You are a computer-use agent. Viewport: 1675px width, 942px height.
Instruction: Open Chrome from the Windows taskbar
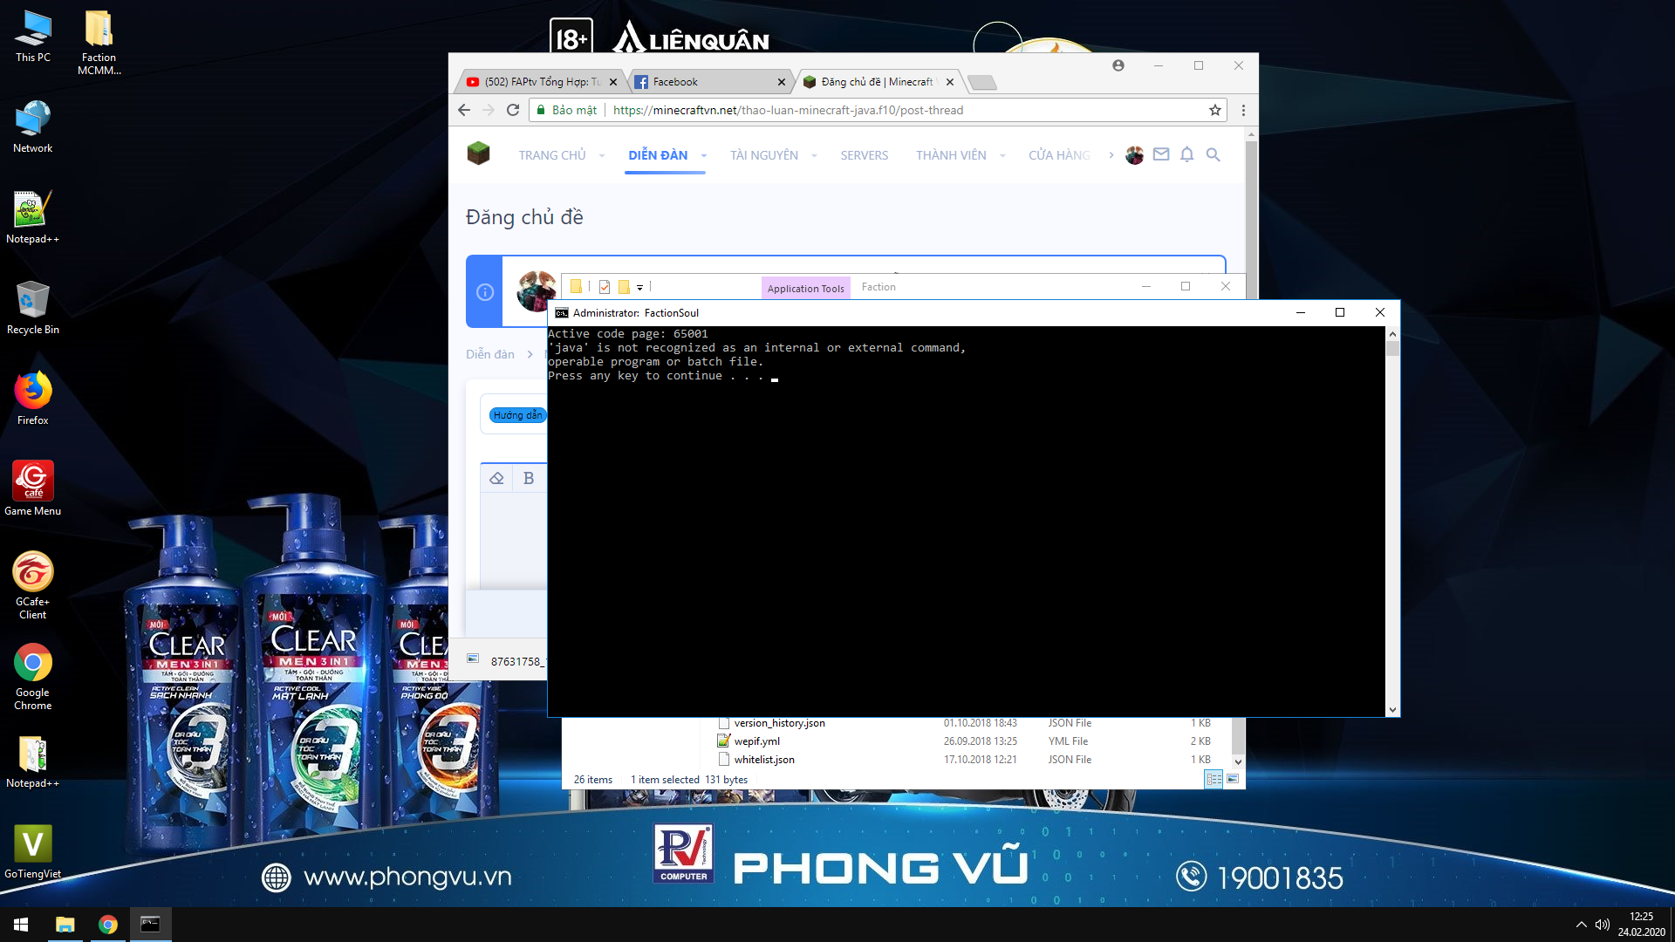pyautogui.click(x=108, y=925)
